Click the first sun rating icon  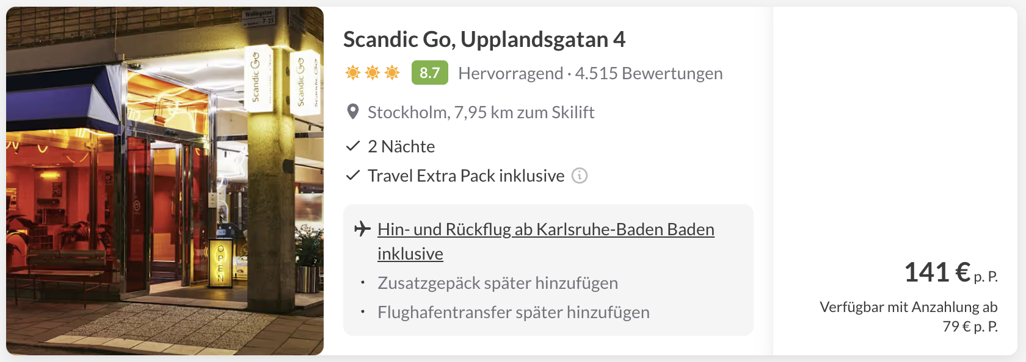pyautogui.click(x=353, y=73)
